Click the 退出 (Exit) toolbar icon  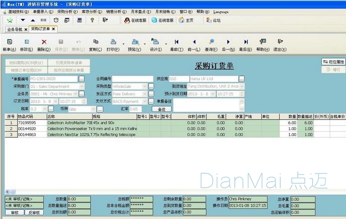[280, 42]
